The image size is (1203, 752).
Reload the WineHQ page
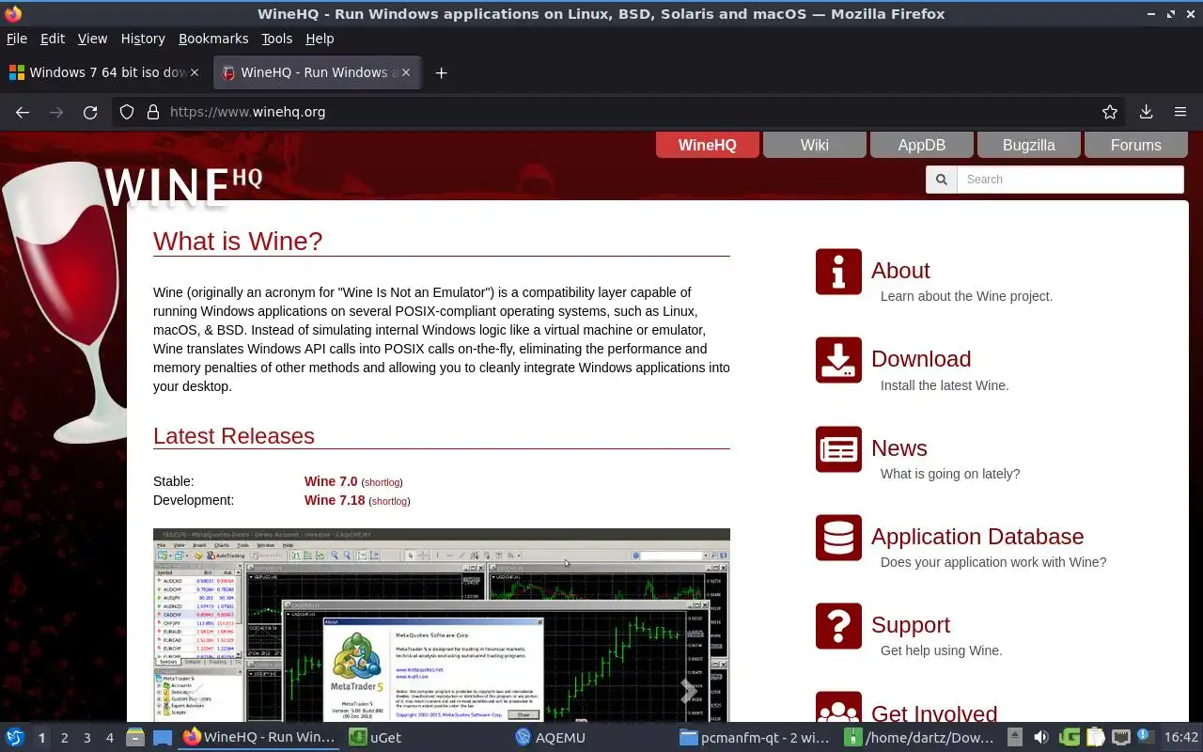pos(90,112)
